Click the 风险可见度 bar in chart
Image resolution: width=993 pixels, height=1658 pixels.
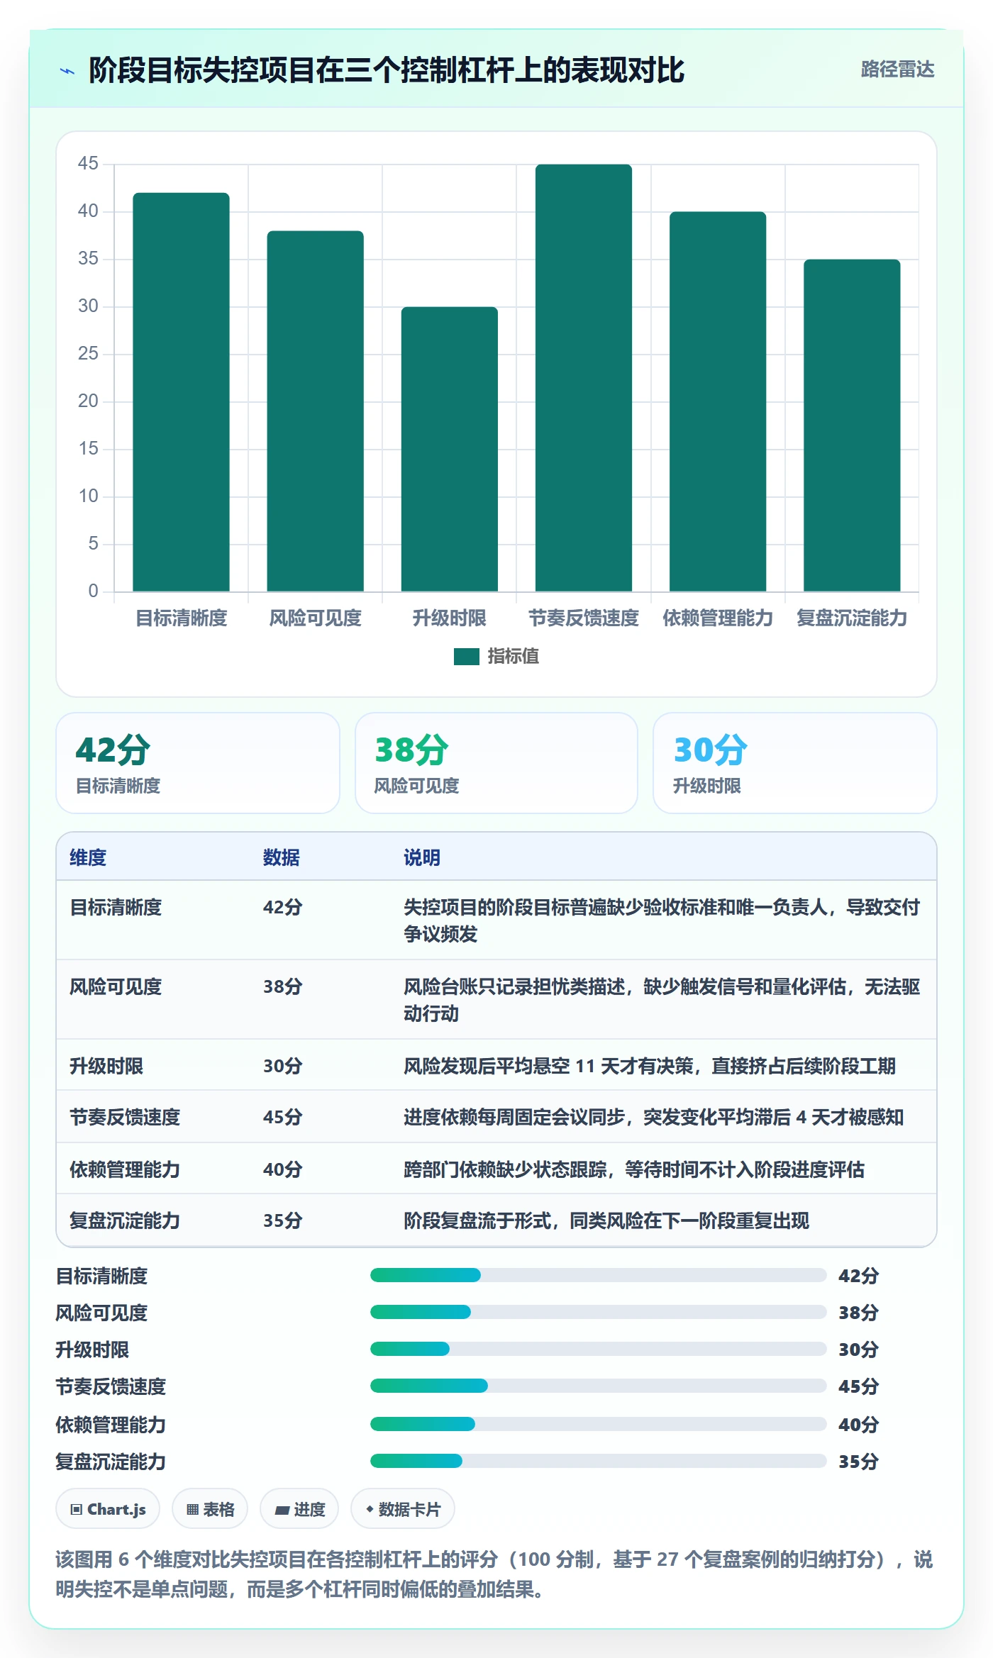pyautogui.click(x=315, y=411)
